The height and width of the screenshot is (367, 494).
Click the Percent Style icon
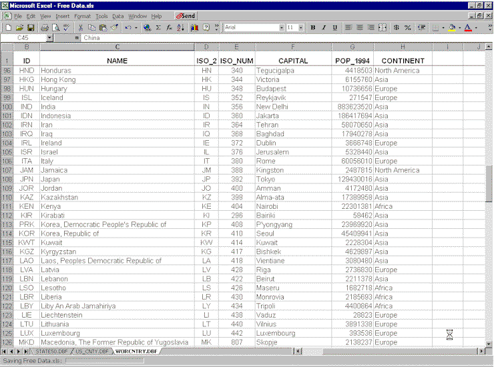click(x=408, y=28)
